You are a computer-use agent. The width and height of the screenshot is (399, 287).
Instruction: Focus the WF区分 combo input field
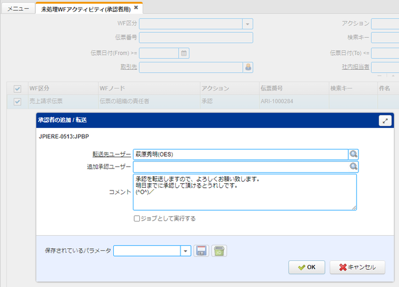click(191, 24)
